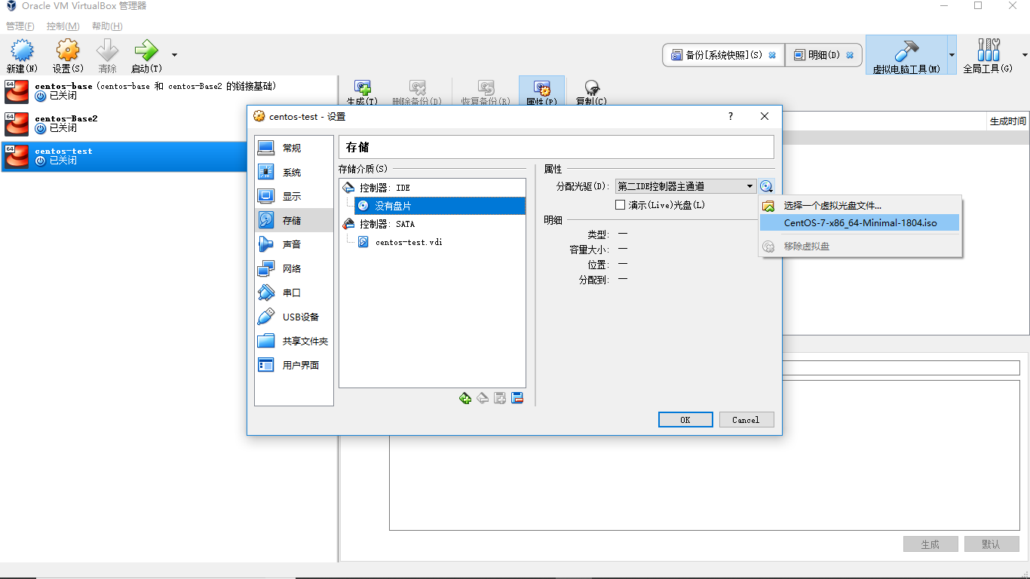Viewport: 1030px width, 579px height.
Task: Select 虚拟电脑工具(M) hammer tool
Action: click(906, 56)
